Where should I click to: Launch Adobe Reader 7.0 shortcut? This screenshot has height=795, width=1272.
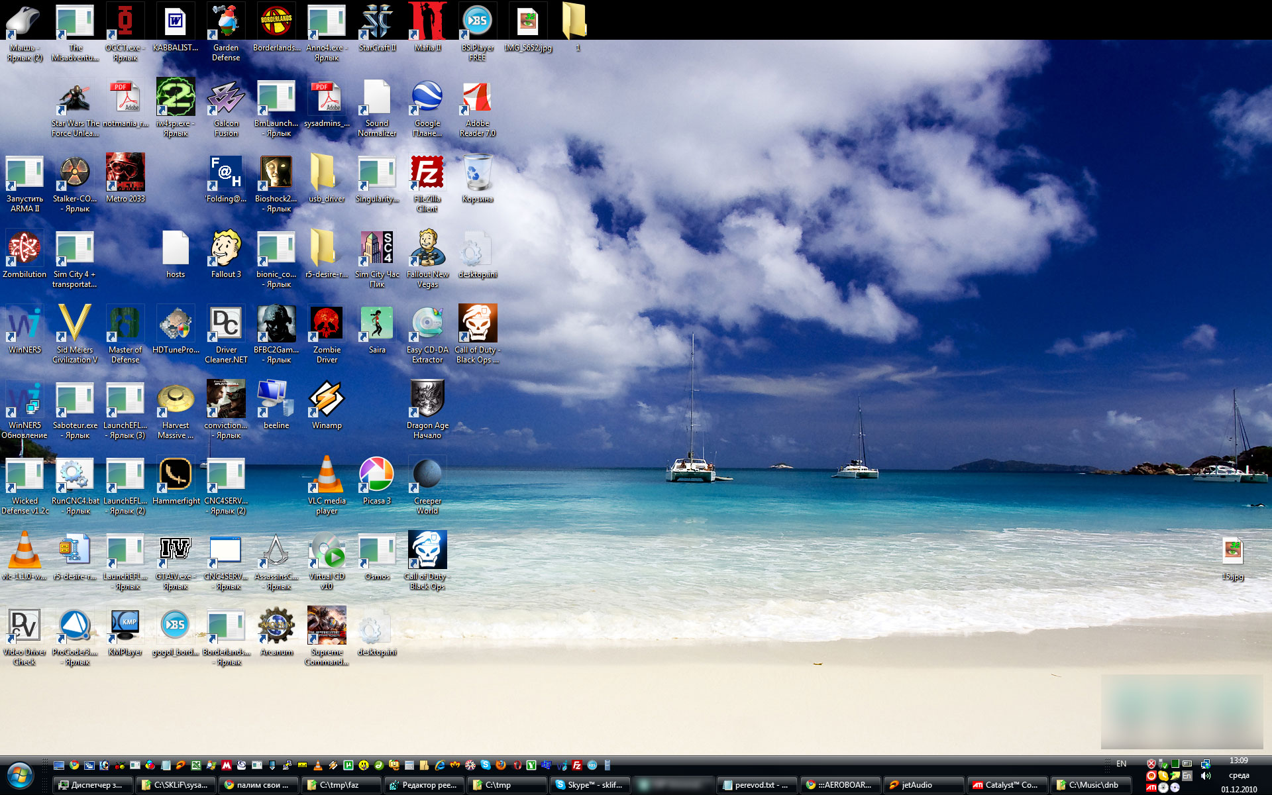click(x=478, y=107)
